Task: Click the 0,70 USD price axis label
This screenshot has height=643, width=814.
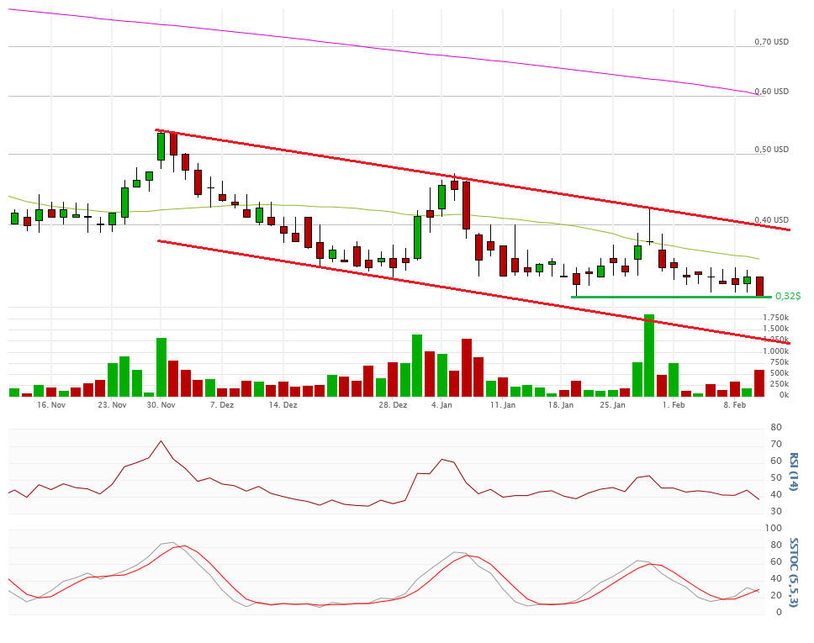Action: pos(771,41)
